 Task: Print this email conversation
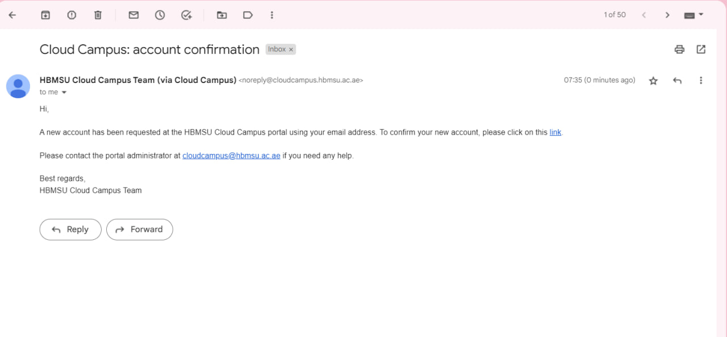click(x=679, y=49)
